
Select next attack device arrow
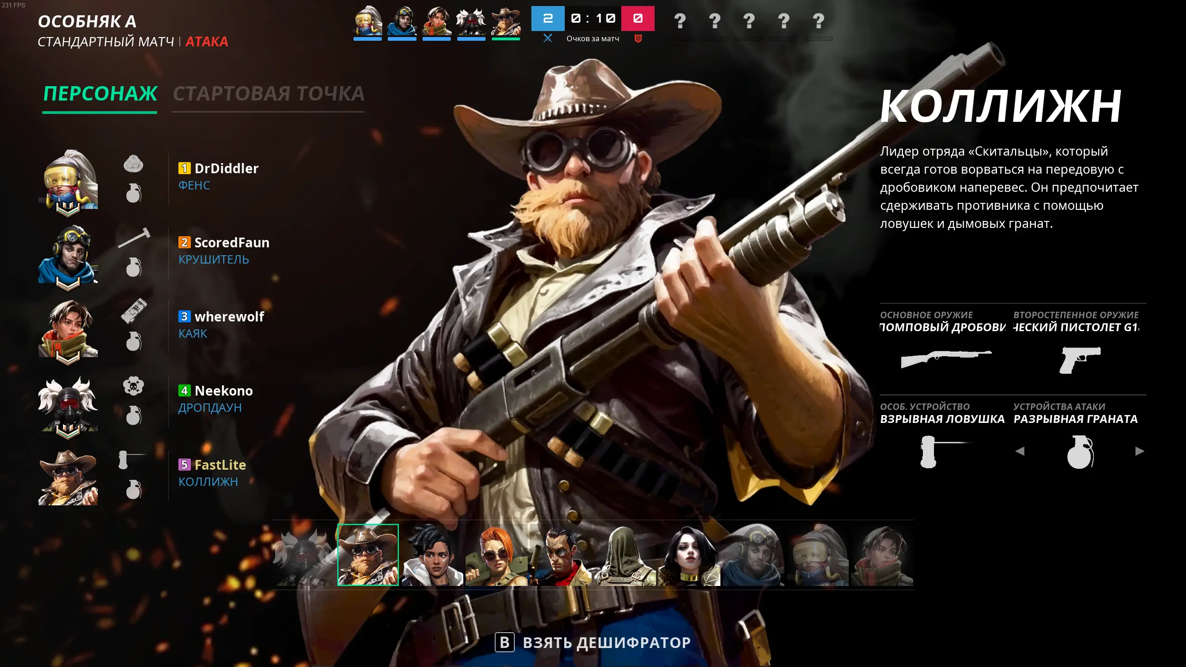[x=1140, y=451]
